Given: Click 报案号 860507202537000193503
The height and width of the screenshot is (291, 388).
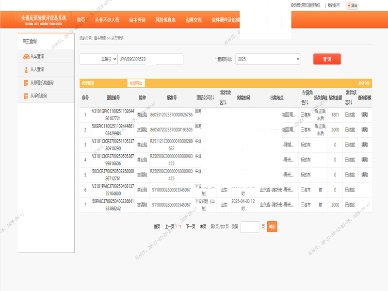Looking at the screenshot, I should click(x=171, y=130).
